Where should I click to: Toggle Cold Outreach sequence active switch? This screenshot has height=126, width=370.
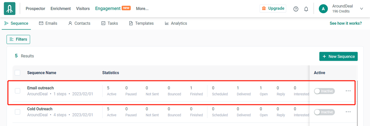point(324,112)
